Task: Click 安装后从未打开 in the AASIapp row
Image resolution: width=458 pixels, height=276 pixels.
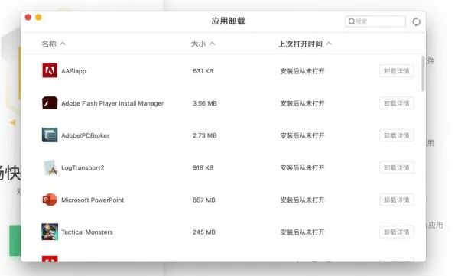Action: point(302,71)
